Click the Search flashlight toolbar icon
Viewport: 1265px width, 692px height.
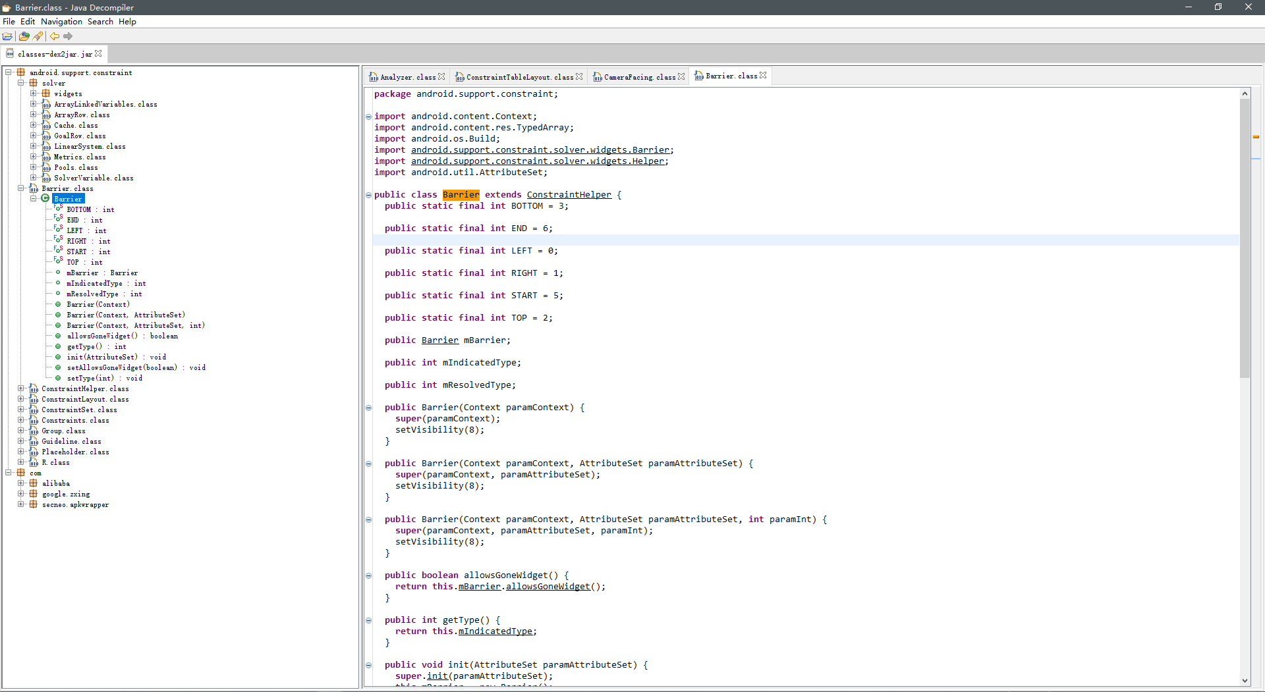click(38, 36)
